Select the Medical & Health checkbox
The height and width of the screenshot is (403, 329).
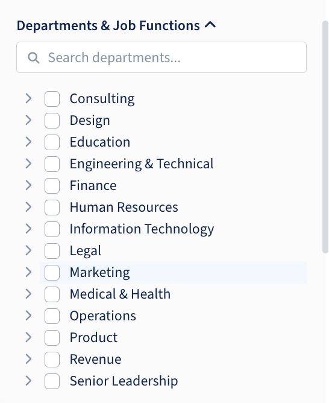(x=52, y=294)
